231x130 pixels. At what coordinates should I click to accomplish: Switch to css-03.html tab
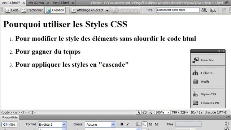coord(61,3)
